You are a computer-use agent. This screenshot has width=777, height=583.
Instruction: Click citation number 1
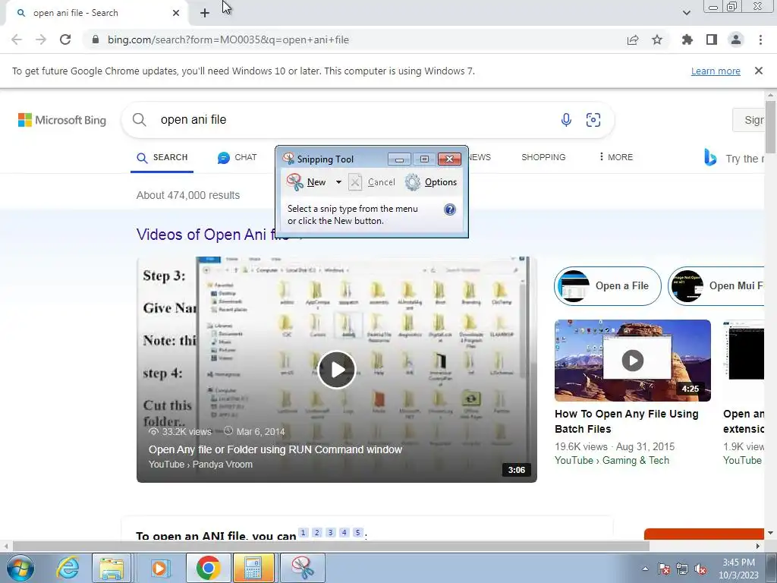tap(304, 532)
